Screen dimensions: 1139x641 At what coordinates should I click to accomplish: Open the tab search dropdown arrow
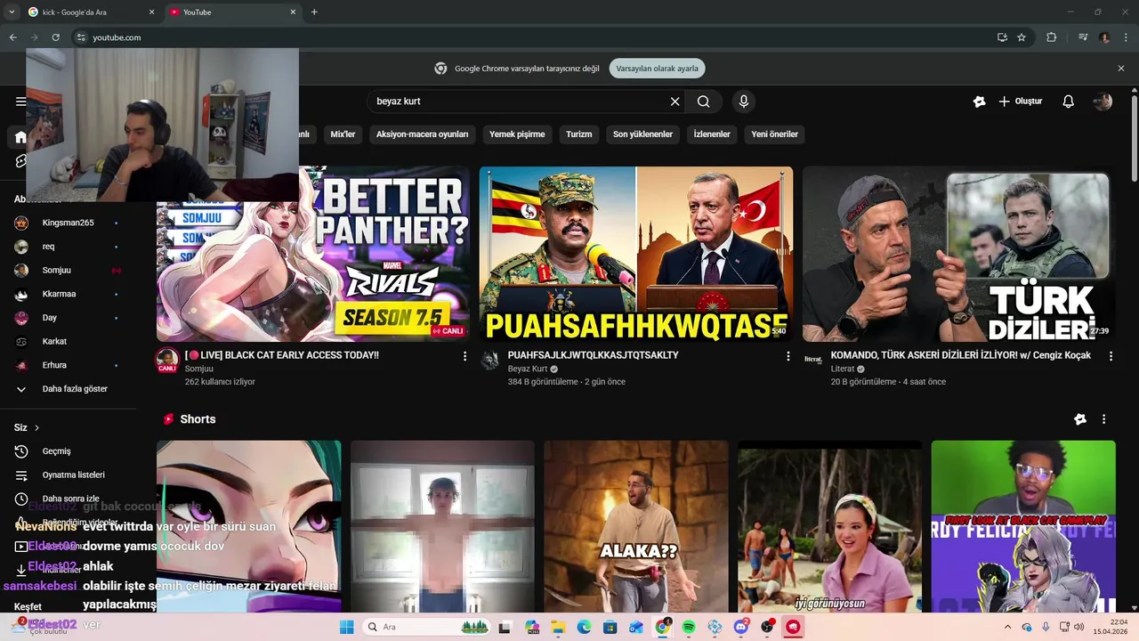click(x=12, y=12)
